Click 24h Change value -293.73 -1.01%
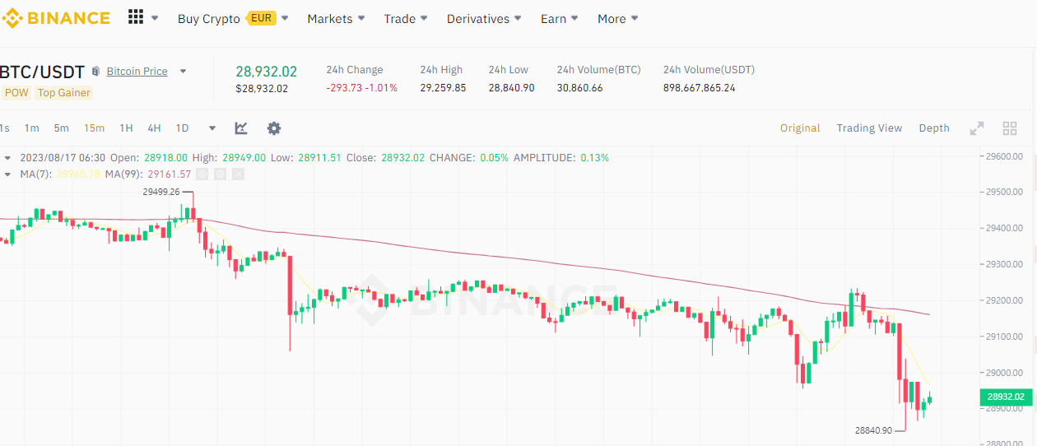 [361, 88]
